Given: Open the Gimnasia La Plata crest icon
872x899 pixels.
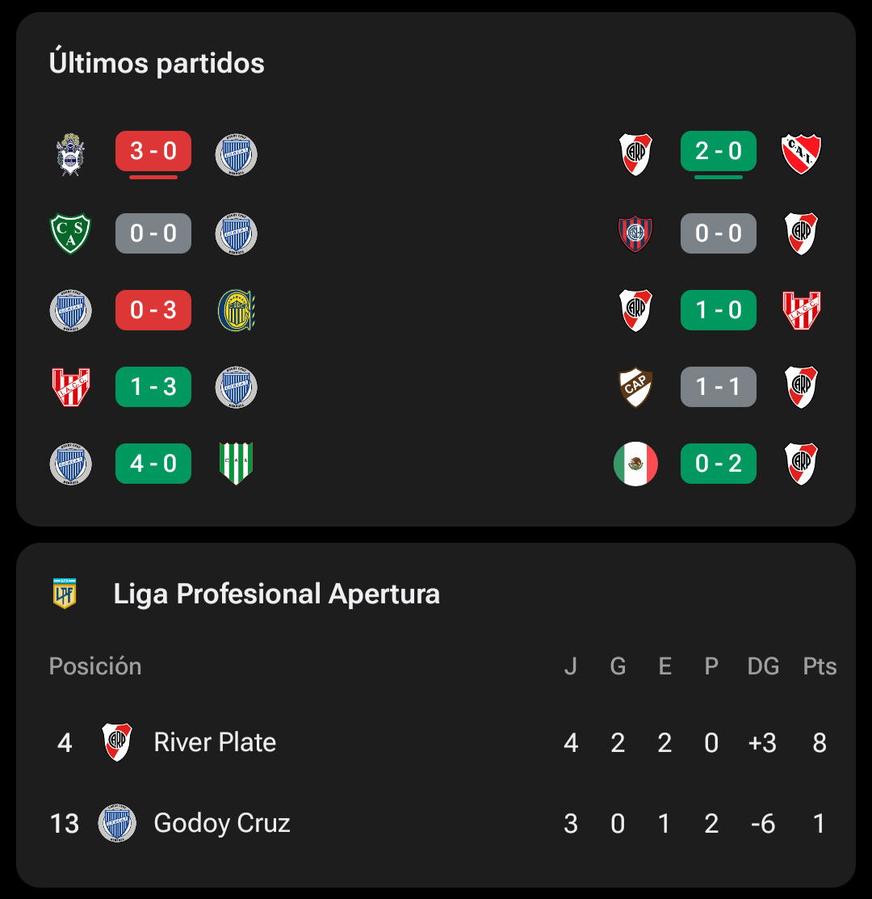Looking at the screenshot, I should tap(70, 154).
